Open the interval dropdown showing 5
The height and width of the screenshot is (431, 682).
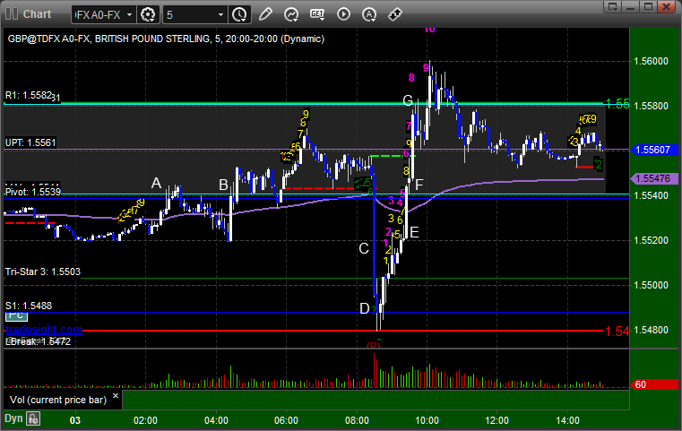coord(194,15)
